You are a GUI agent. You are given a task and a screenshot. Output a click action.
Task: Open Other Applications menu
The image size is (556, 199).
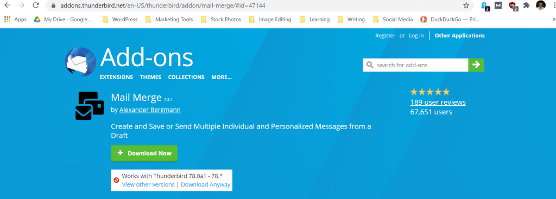(459, 35)
